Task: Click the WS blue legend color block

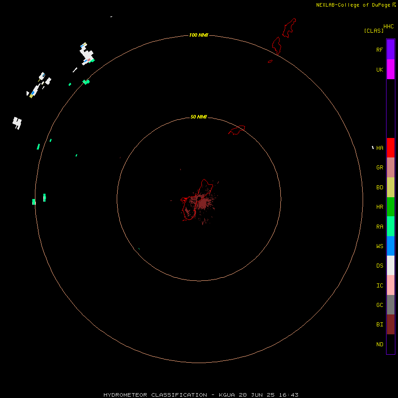Action: click(390, 246)
